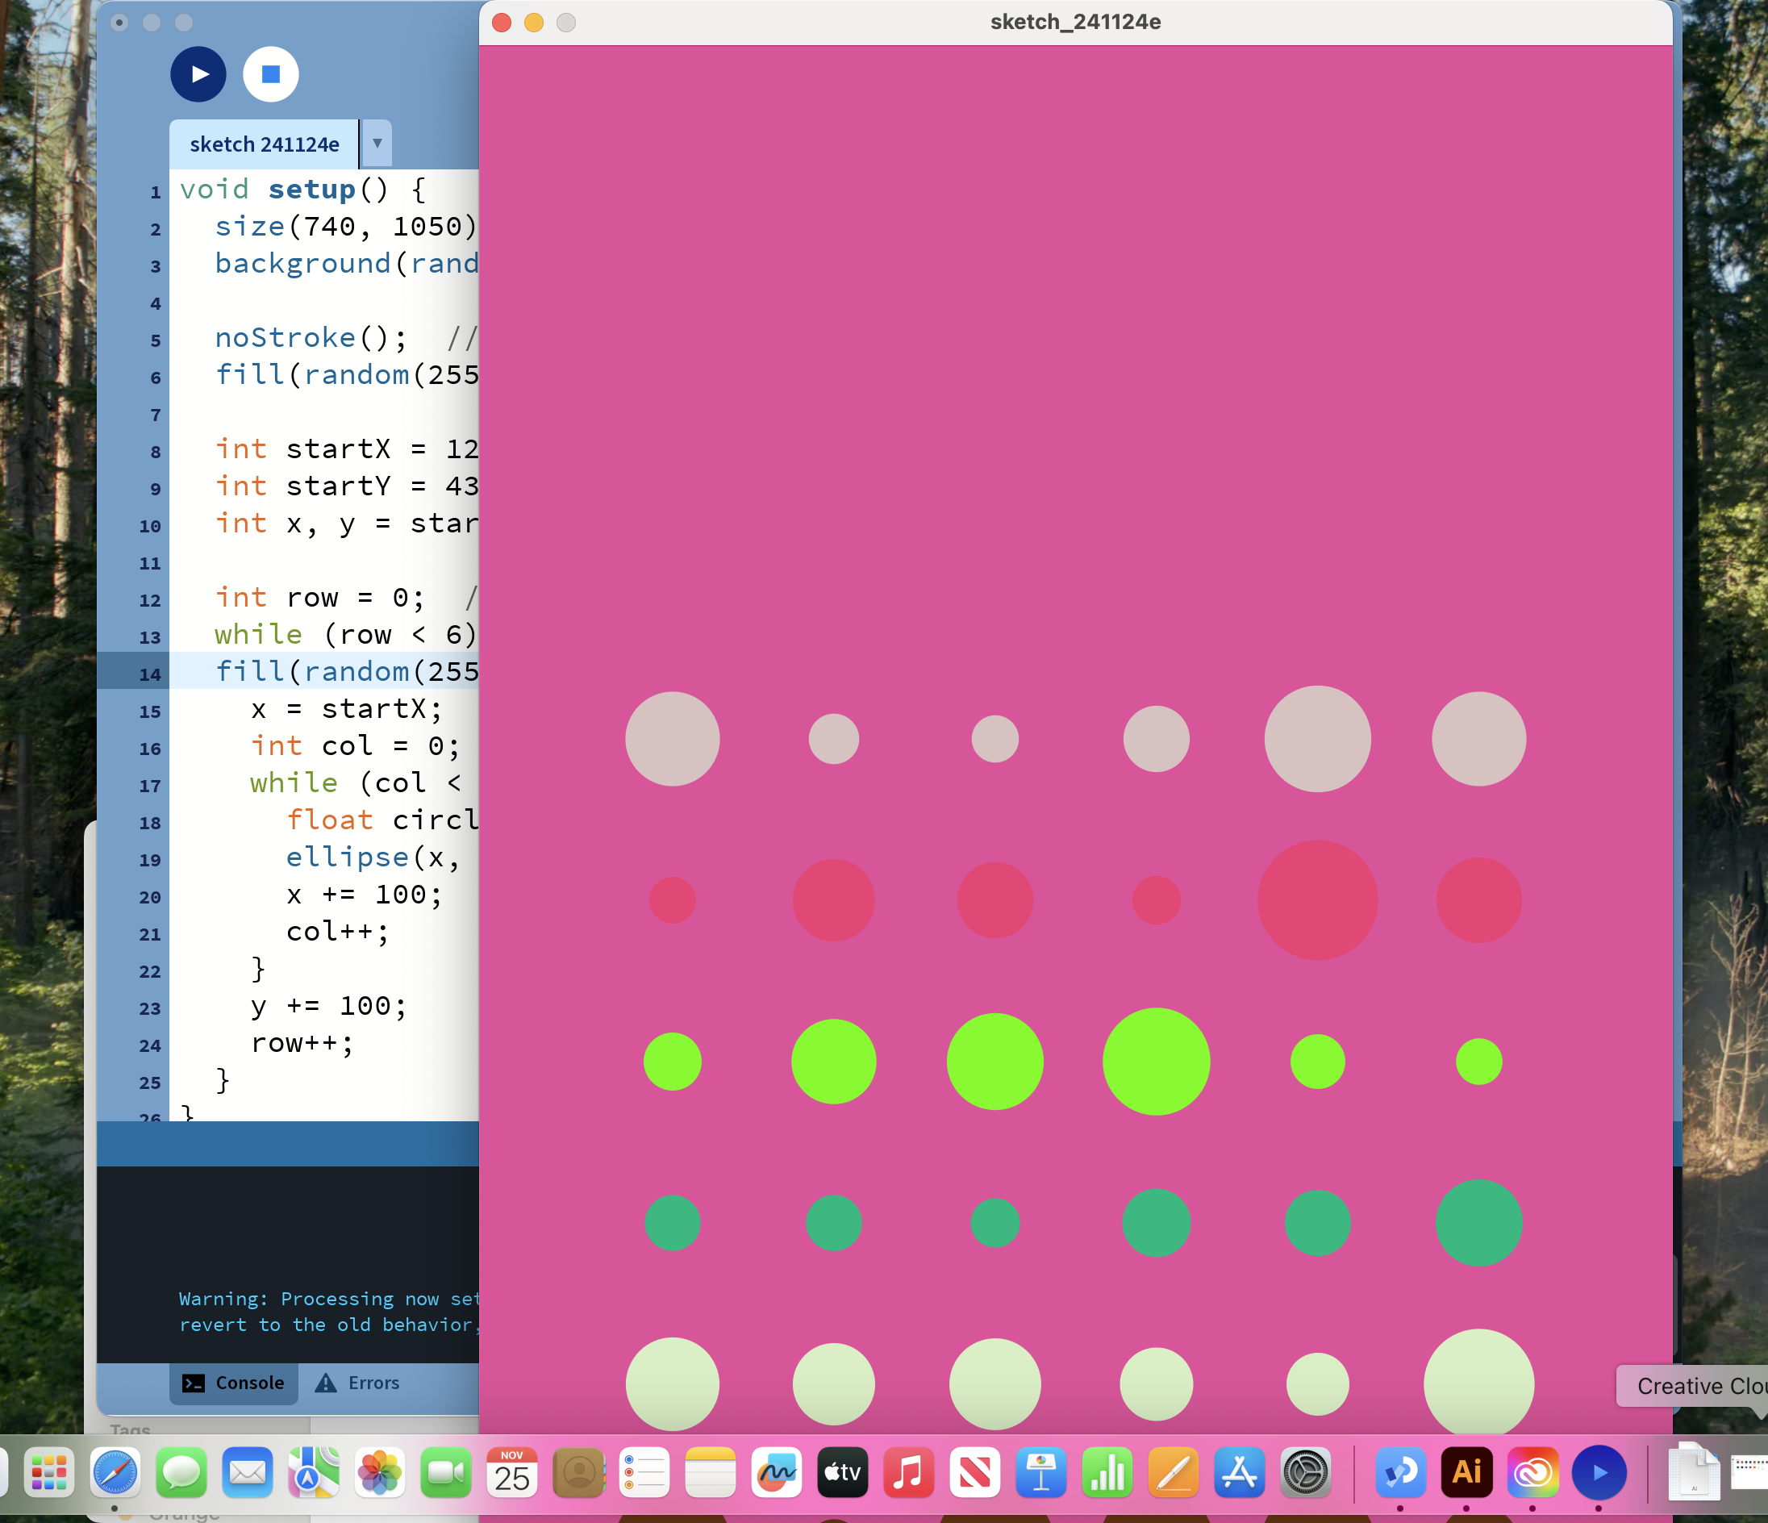Open Launchpad from the dock

click(x=48, y=1472)
